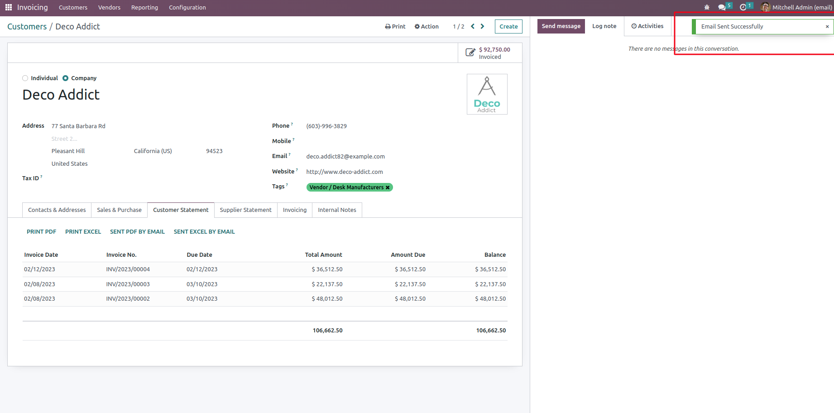The image size is (834, 413).
Task: Switch to Contacts & Addresses tab
Action: point(57,210)
